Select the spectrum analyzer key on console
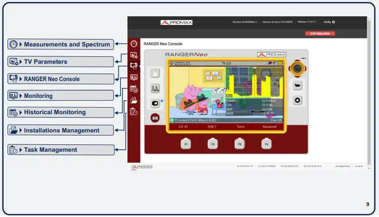Image resolution: width=379 pixels, height=217 pixels. pyautogui.click(x=155, y=88)
